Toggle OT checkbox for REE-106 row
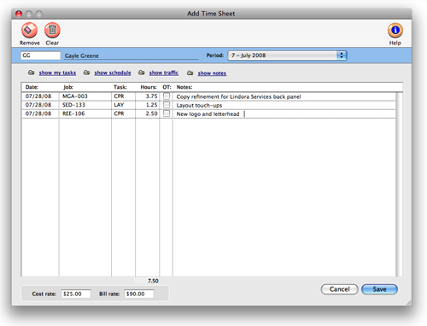Viewport: 427px width, 326px height. point(167,114)
